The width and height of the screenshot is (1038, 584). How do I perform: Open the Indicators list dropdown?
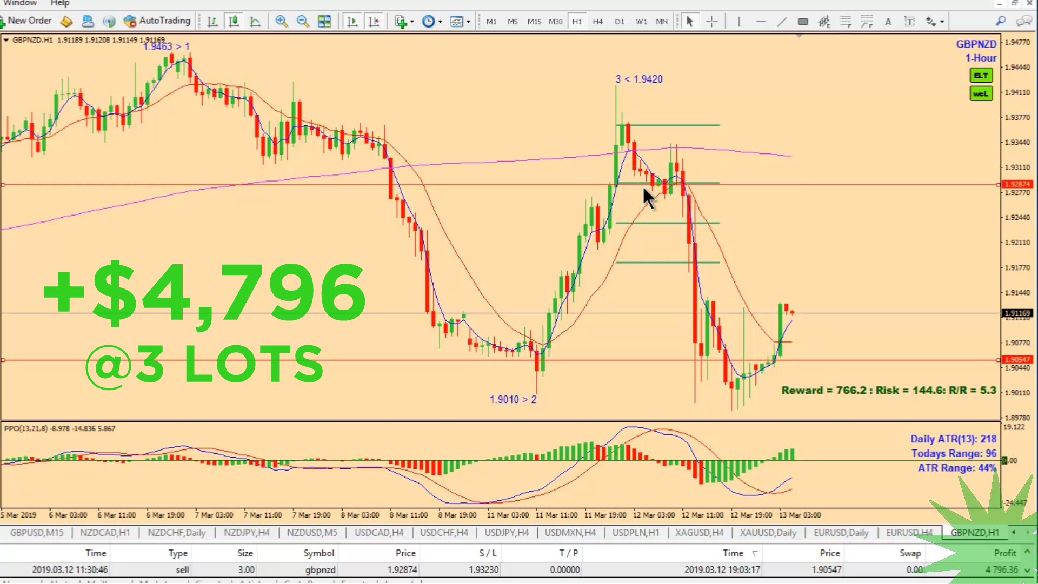[x=404, y=22]
